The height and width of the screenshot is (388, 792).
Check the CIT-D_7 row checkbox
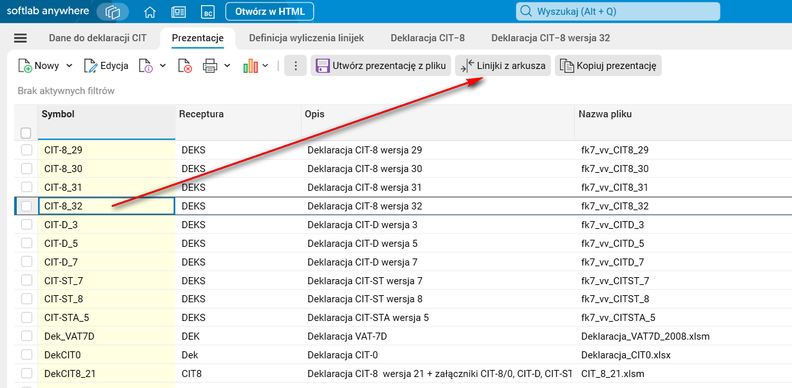click(x=26, y=262)
